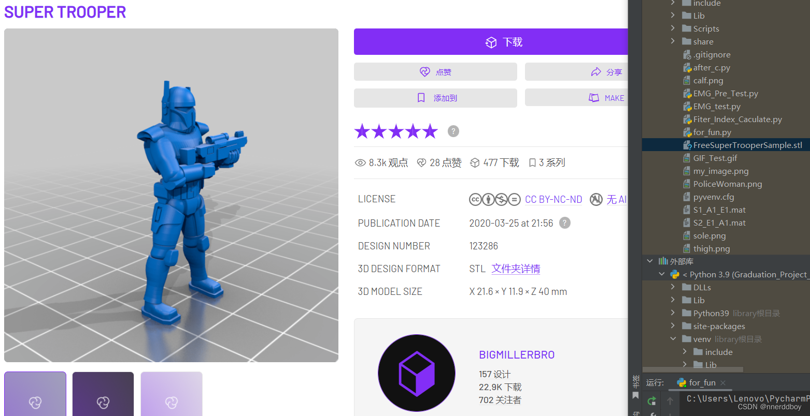Image resolution: width=810 pixels, height=416 pixels.
Task: Open the CC BY-NC-ND license link
Action: (x=553, y=199)
